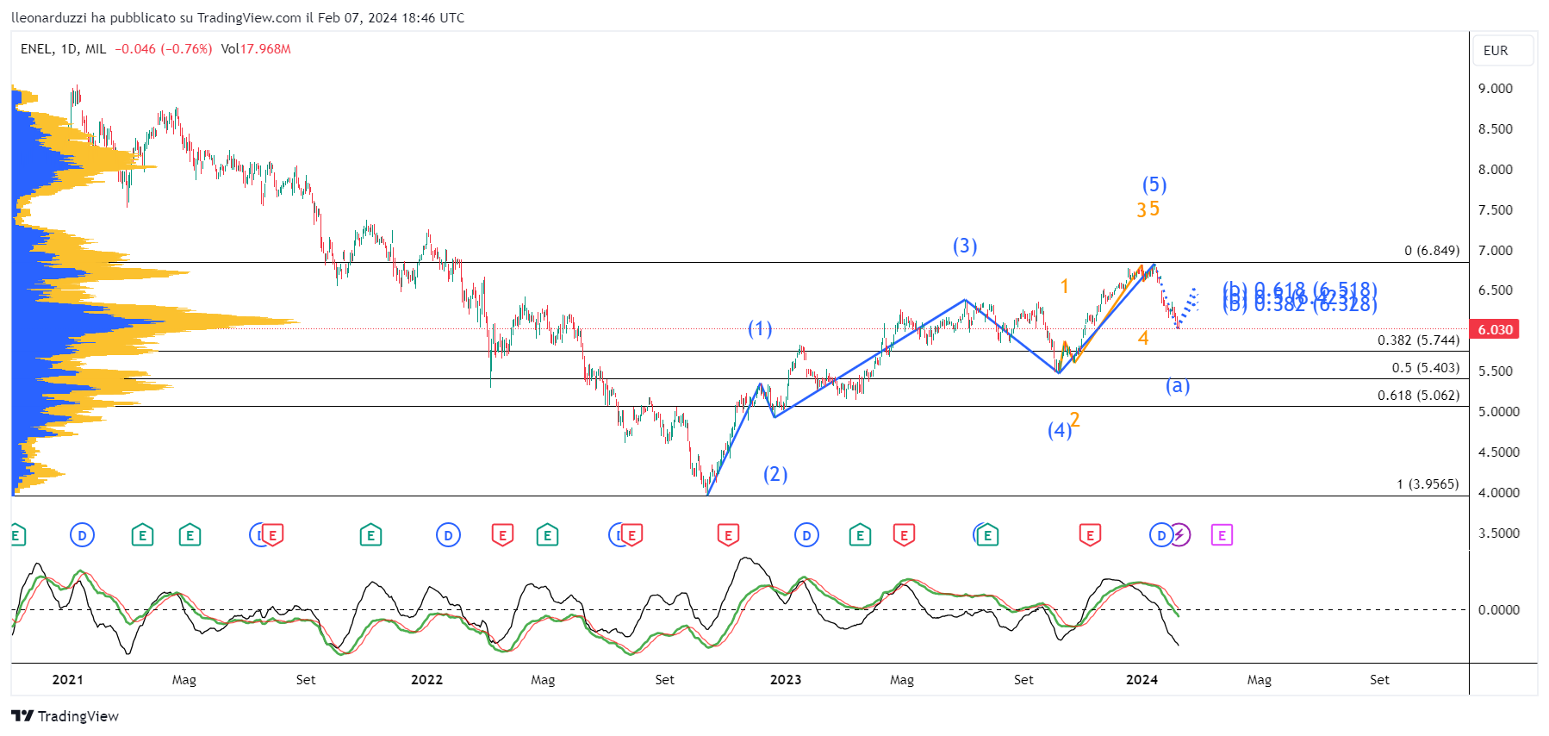Select the Fibonacci label 0.618 (5.062)

pyautogui.click(x=1419, y=396)
